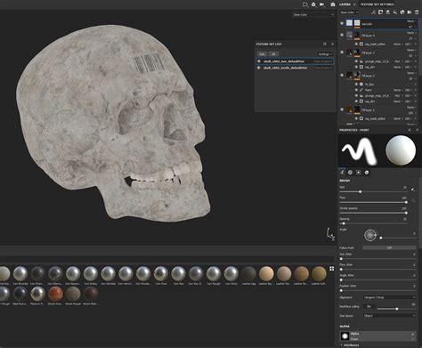Adjust the Backface culling angle slider

click(396, 309)
